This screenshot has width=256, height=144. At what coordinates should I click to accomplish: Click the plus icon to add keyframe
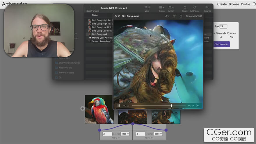[x=82, y=109]
